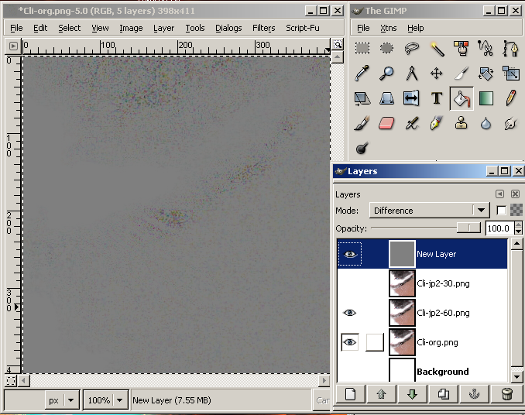Open the px unit dropdown
525x415 pixels.
(x=62, y=400)
